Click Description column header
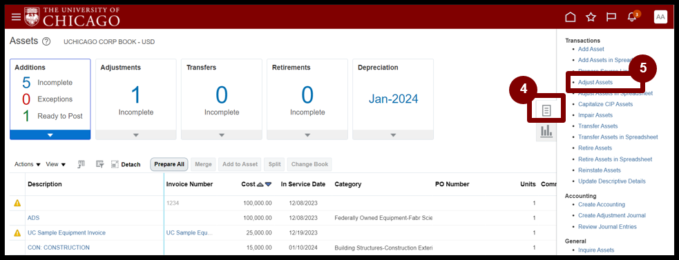 pos(45,184)
